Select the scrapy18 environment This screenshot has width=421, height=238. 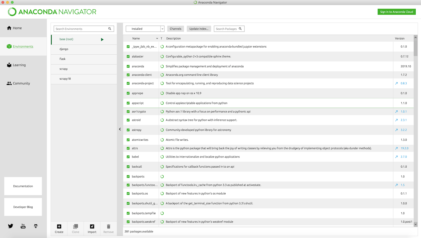tap(84, 79)
